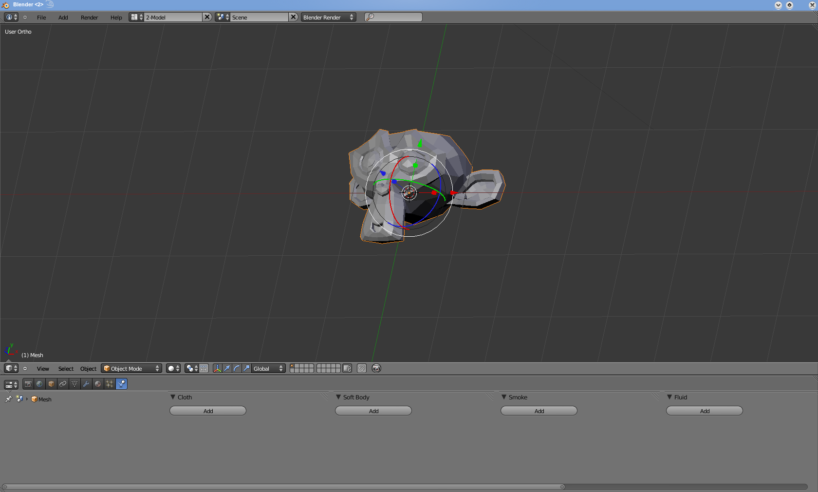Click the search field in top header
This screenshot has height=492, width=818.
[x=393, y=18]
